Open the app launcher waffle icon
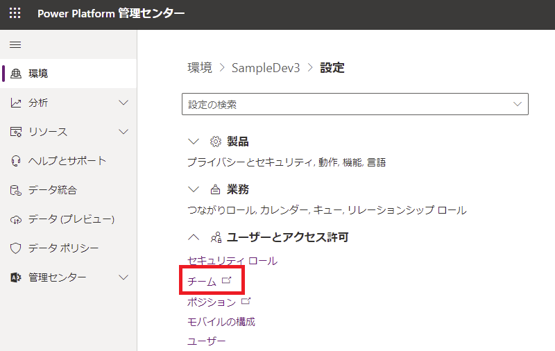The height and width of the screenshot is (351, 555). (15, 13)
